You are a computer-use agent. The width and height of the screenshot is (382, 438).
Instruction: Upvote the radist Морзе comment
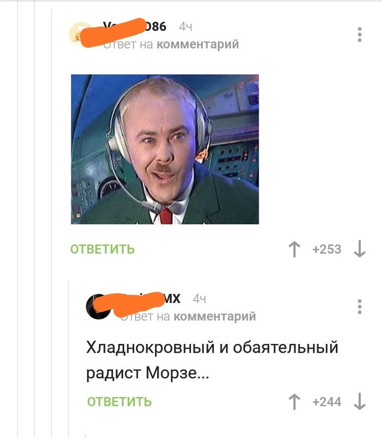click(x=294, y=402)
